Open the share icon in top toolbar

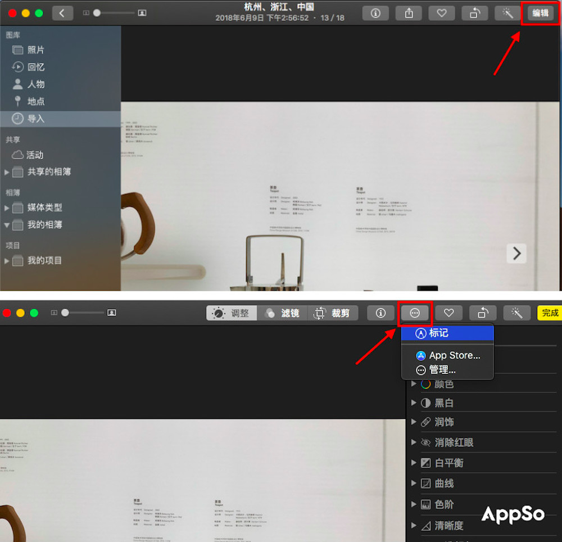pyautogui.click(x=409, y=13)
